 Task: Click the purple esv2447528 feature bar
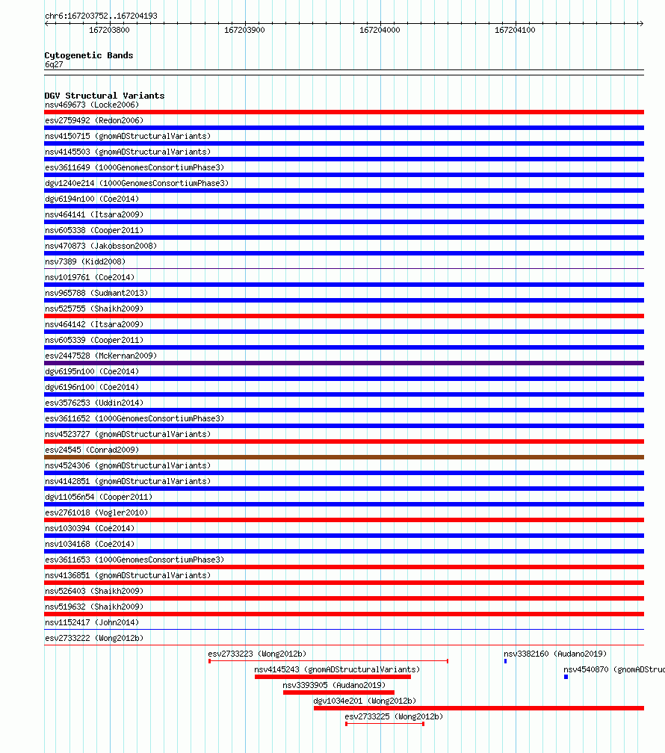[344, 363]
